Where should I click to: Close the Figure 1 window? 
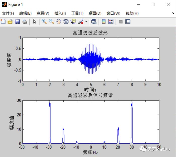168,5
